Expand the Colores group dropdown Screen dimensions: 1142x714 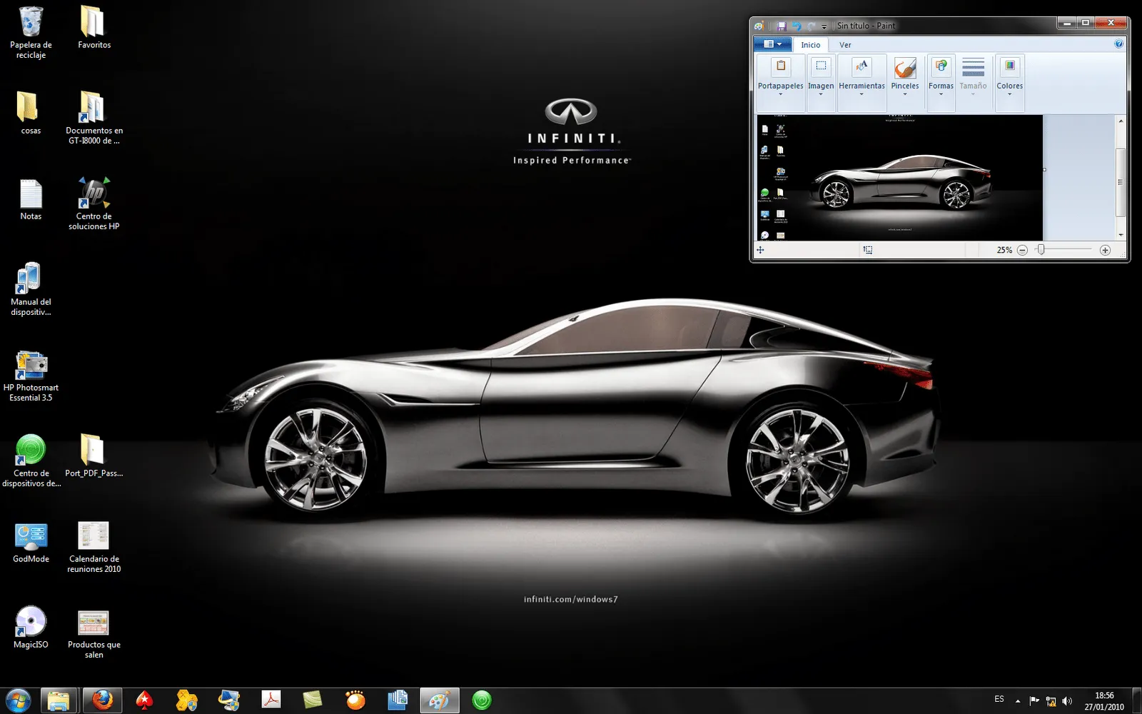click(1009, 94)
